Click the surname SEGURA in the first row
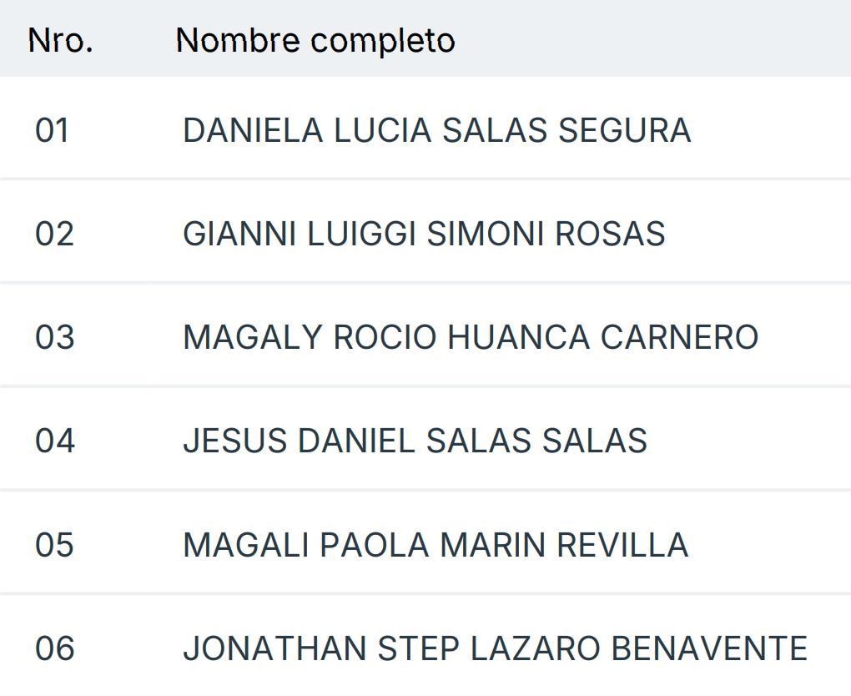The width and height of the screenshot is (851, 696). point(624,131)
